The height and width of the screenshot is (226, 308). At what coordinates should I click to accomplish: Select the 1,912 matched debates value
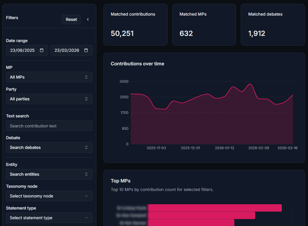[257, 34]
